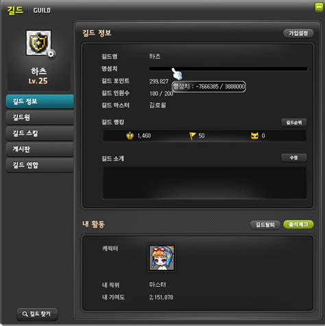The image size is (325, 326).
Task: Click the character portrait thumbnail
Action: [x=162, y=257]
